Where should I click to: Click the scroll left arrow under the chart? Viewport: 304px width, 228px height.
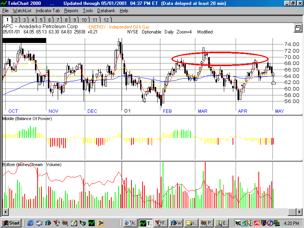(5, 212)
